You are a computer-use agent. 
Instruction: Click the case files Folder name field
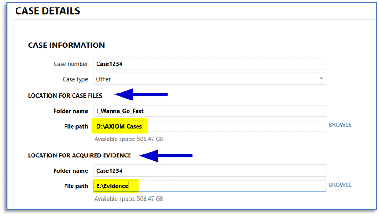(210, 111)
